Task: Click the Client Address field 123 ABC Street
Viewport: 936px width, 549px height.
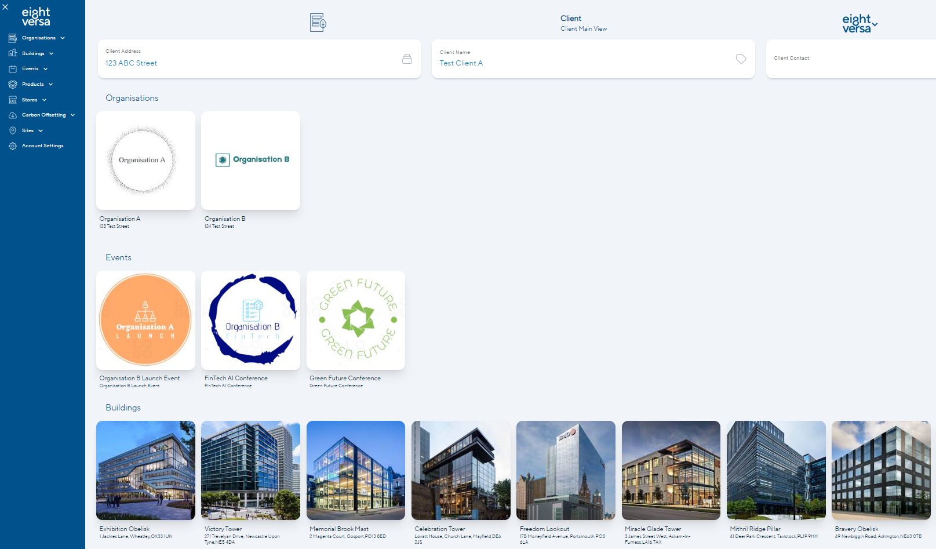Action: 259,59
